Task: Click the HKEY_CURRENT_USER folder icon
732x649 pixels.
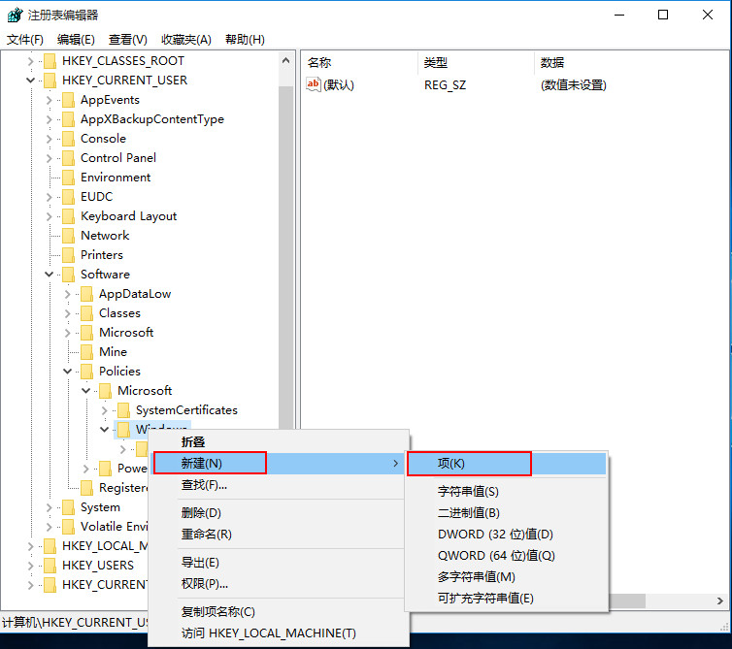Action: coord(50,81)
